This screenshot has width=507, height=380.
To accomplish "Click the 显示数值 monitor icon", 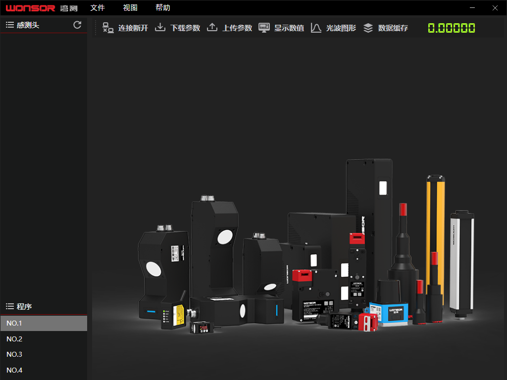I will pos(264,28).
